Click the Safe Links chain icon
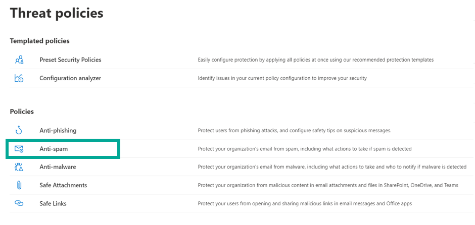 [19, 203]
